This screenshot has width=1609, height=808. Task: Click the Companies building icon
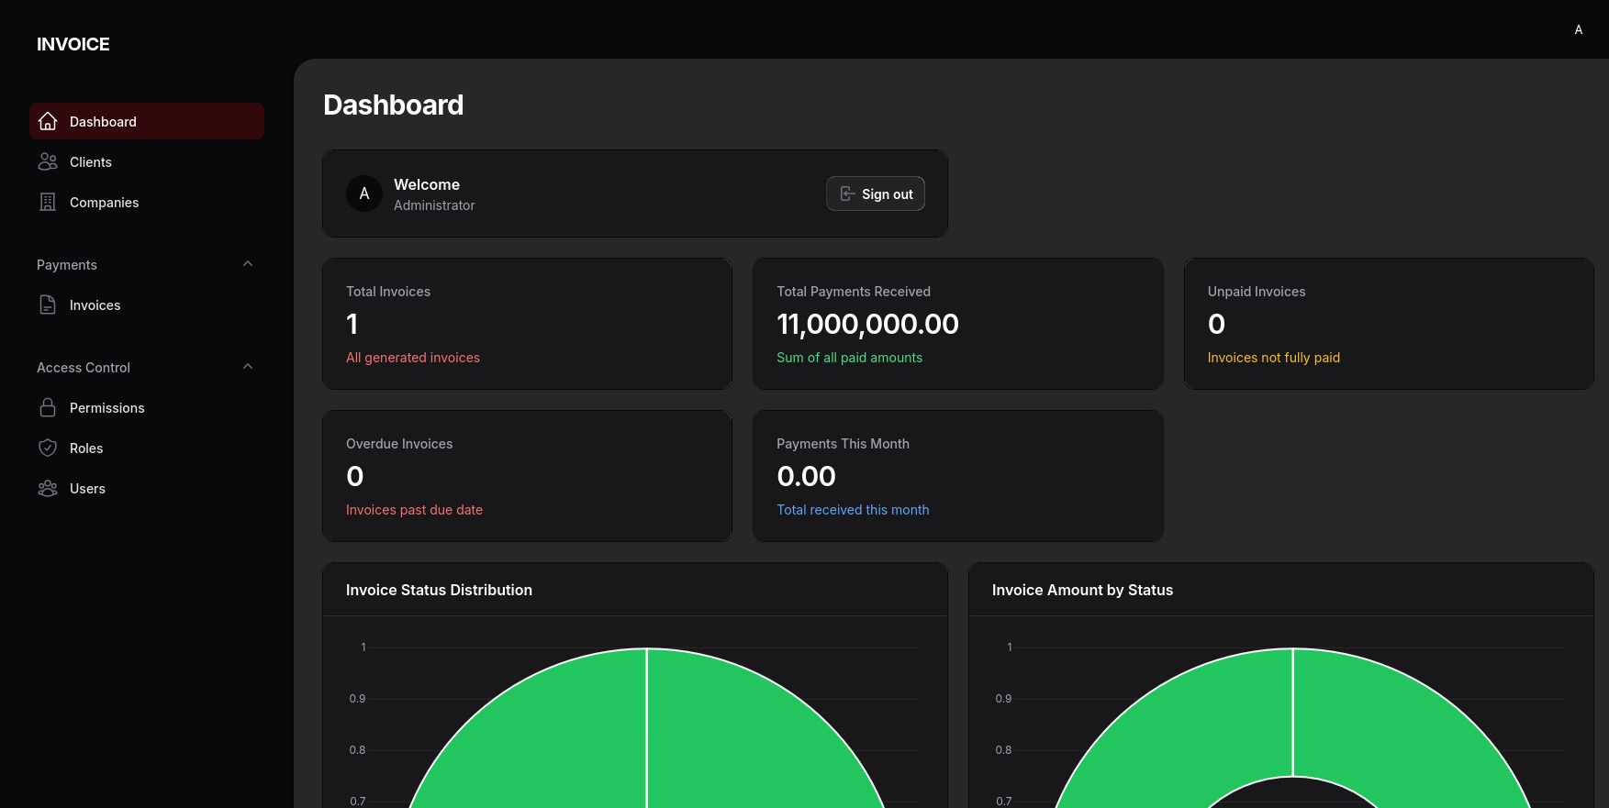[48, 202]
